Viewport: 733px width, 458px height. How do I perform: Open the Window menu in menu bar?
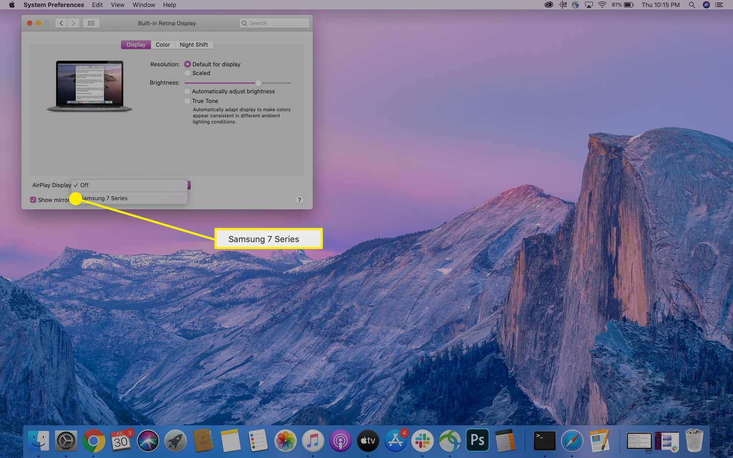[144, 5]
